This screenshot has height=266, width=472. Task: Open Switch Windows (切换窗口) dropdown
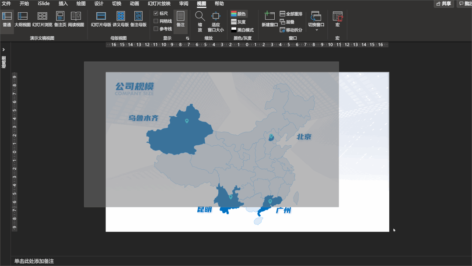316,21
